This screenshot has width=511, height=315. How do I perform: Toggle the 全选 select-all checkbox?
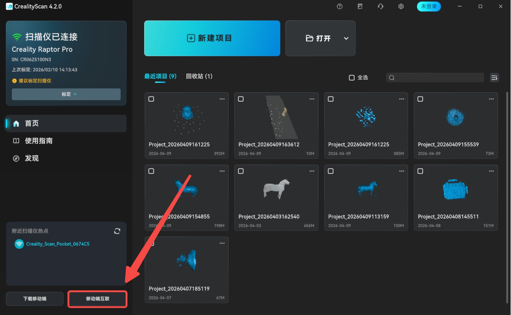352,78
